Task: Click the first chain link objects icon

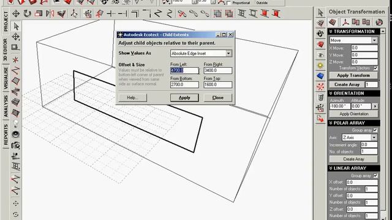Action: coord(194,13)
